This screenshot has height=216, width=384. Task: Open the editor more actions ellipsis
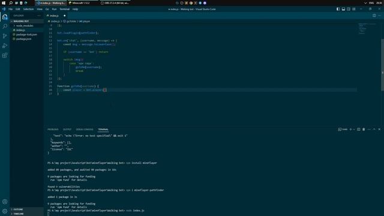(379, 16)
